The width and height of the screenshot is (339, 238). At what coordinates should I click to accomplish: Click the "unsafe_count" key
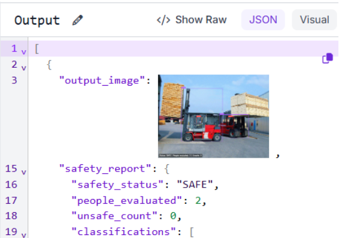click(114, 216)
